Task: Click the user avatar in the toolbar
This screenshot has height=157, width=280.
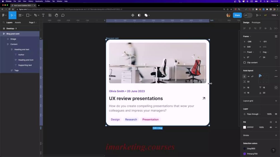Action: pyautogui.click(x=228, y=15)
